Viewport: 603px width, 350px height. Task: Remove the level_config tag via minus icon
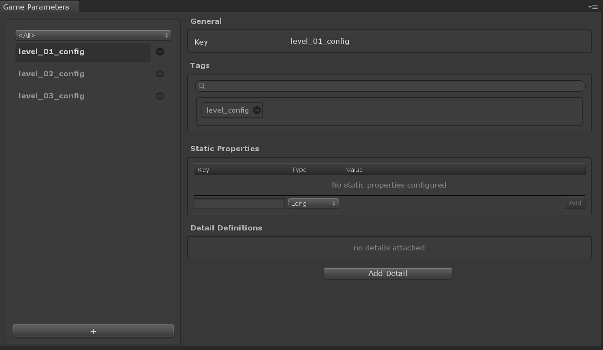[x=257, y=110]
